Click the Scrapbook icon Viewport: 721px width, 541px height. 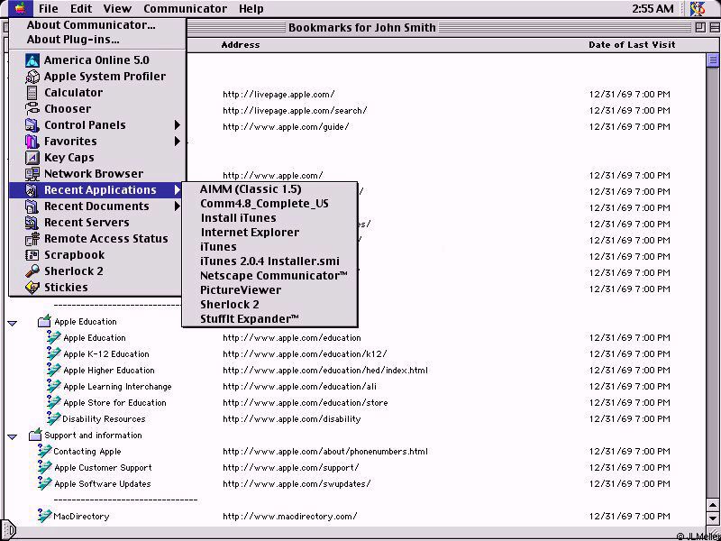tap(32, 255)
